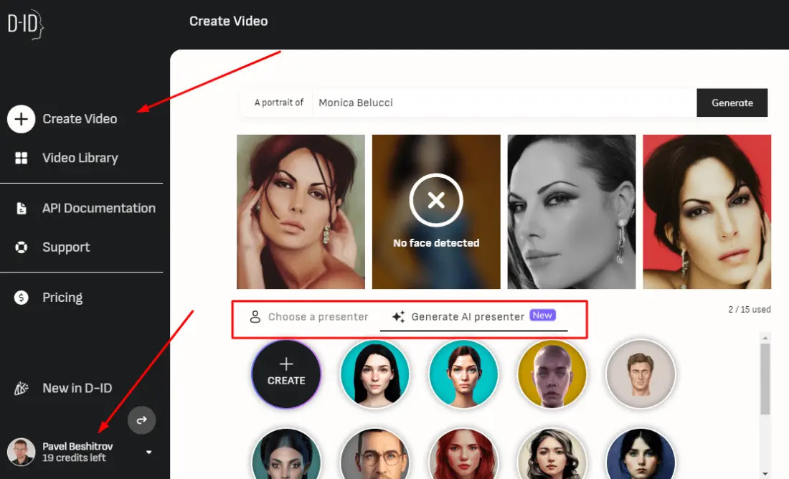Click '19 credits left' text
The width and height of the screenshot is (789, 479).
coord(74,458)
